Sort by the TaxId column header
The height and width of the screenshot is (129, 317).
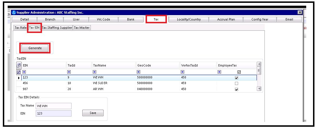click(x=79, y=65)
